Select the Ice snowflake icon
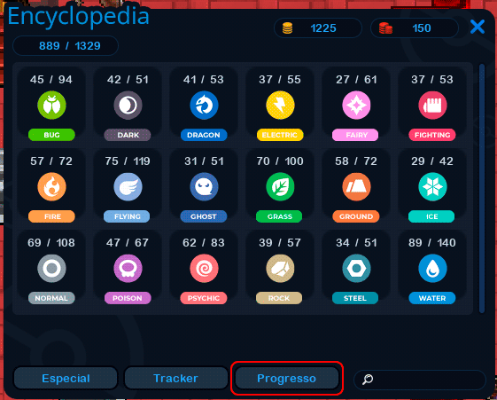The image size is (497, 400). coord(432,186)
